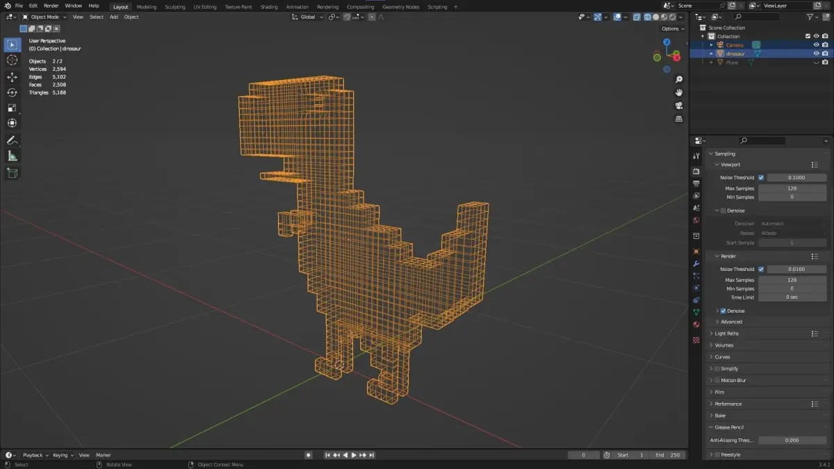Disable Render Denoise checkbox

[x=723, y=311]
